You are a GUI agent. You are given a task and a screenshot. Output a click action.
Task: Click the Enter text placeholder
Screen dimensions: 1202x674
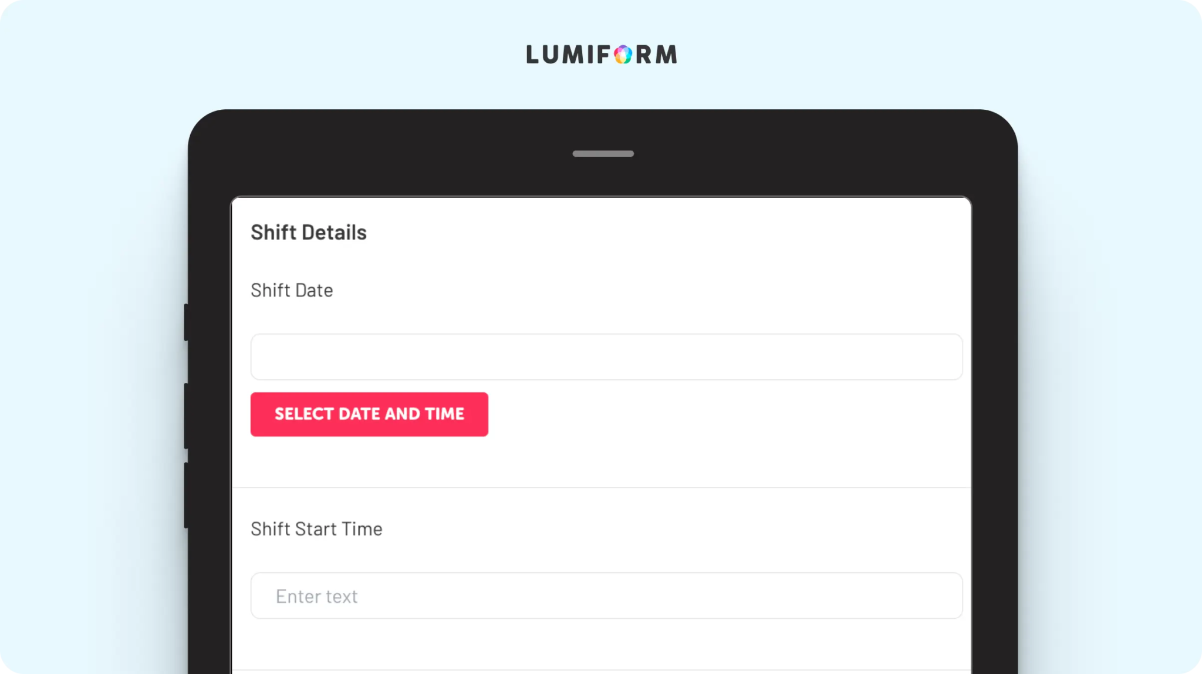coord(316,597)
